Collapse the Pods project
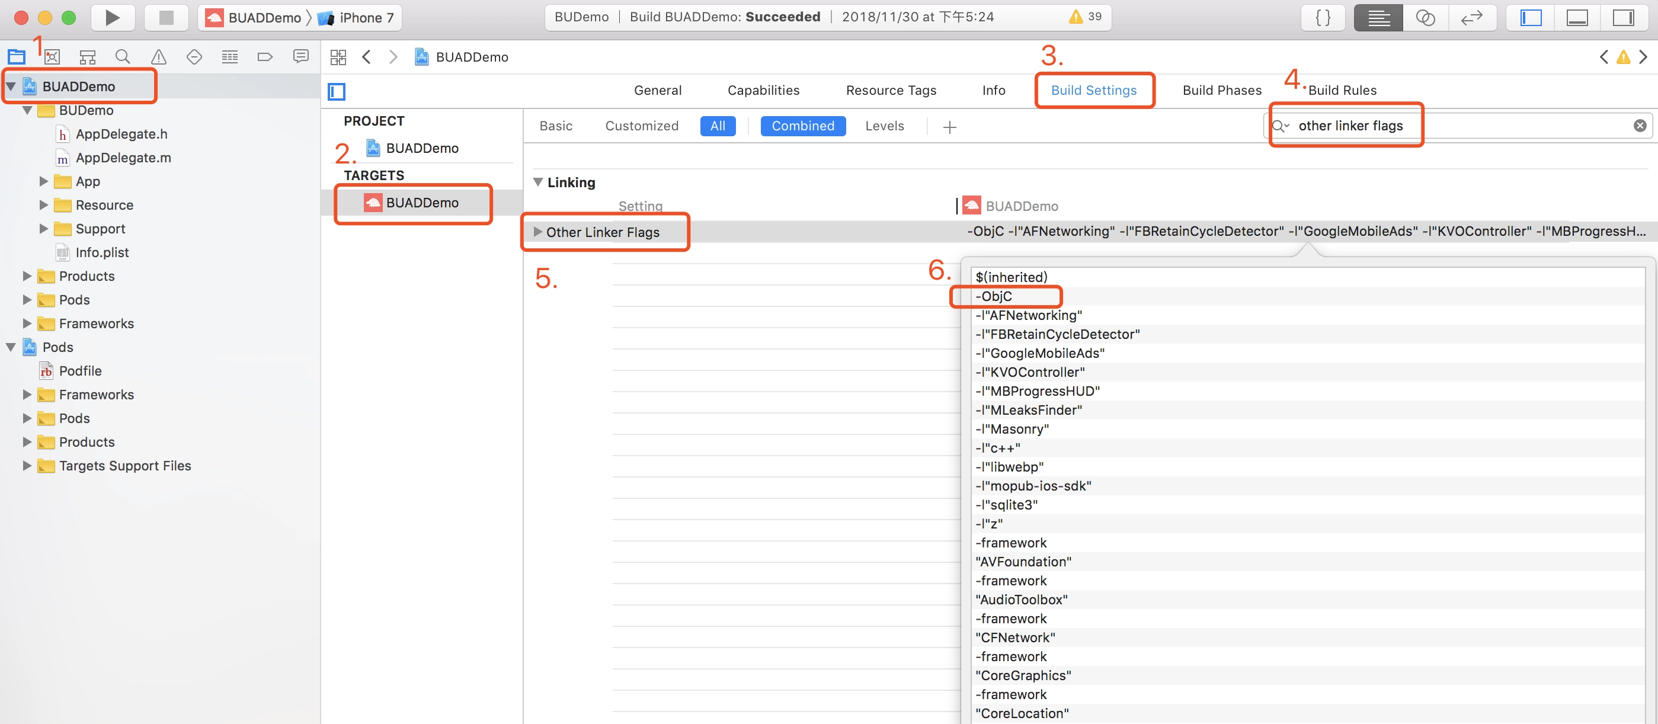Viewport: 1658px width, 724px height. pyautogui.click(x=11, y=348)
